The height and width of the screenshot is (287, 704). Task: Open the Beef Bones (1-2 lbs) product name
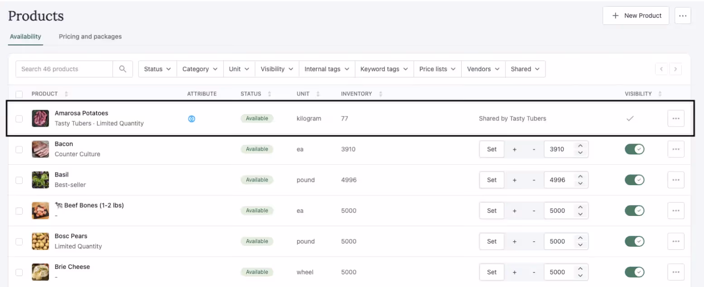coord(89,205)
